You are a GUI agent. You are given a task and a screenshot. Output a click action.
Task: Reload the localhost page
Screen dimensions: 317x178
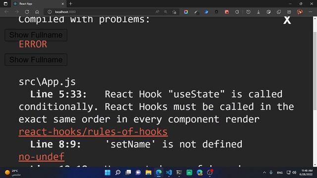tap(27, 12)
